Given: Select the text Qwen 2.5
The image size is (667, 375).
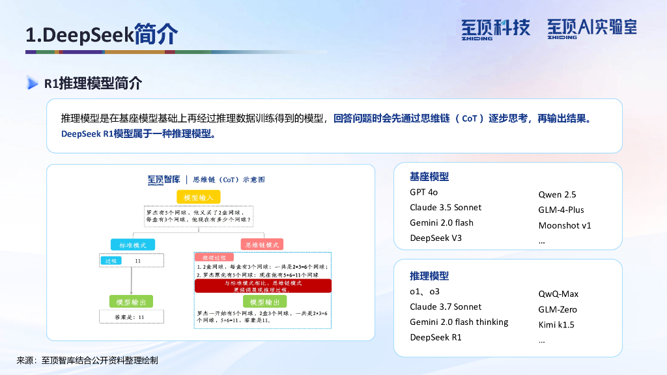Looking at the screenshot, I should [558, 195].
